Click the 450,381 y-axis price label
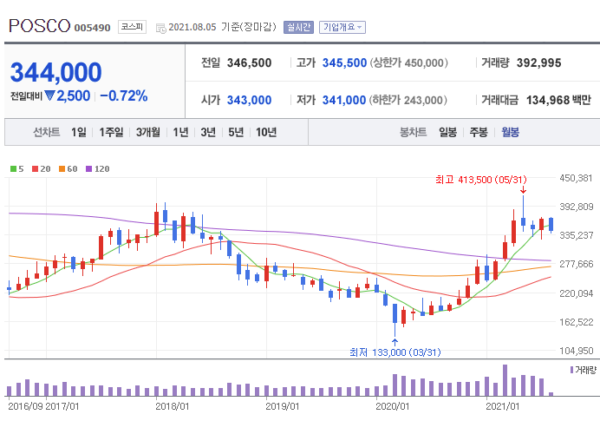The height and width of the screenshot is (421, 600). click(x=577, y=178)
